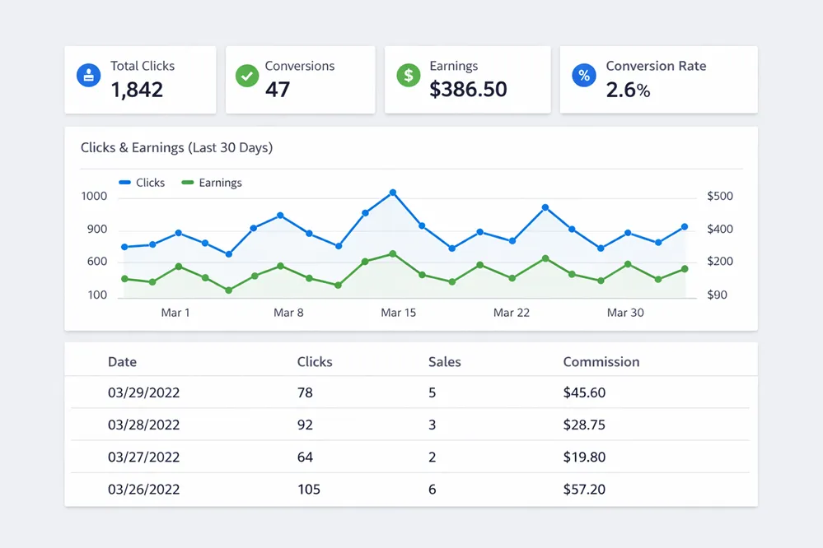The height and width of the screenshot is (548, 823).
Task: Click the highest green earnings marker
Action: 392,253
